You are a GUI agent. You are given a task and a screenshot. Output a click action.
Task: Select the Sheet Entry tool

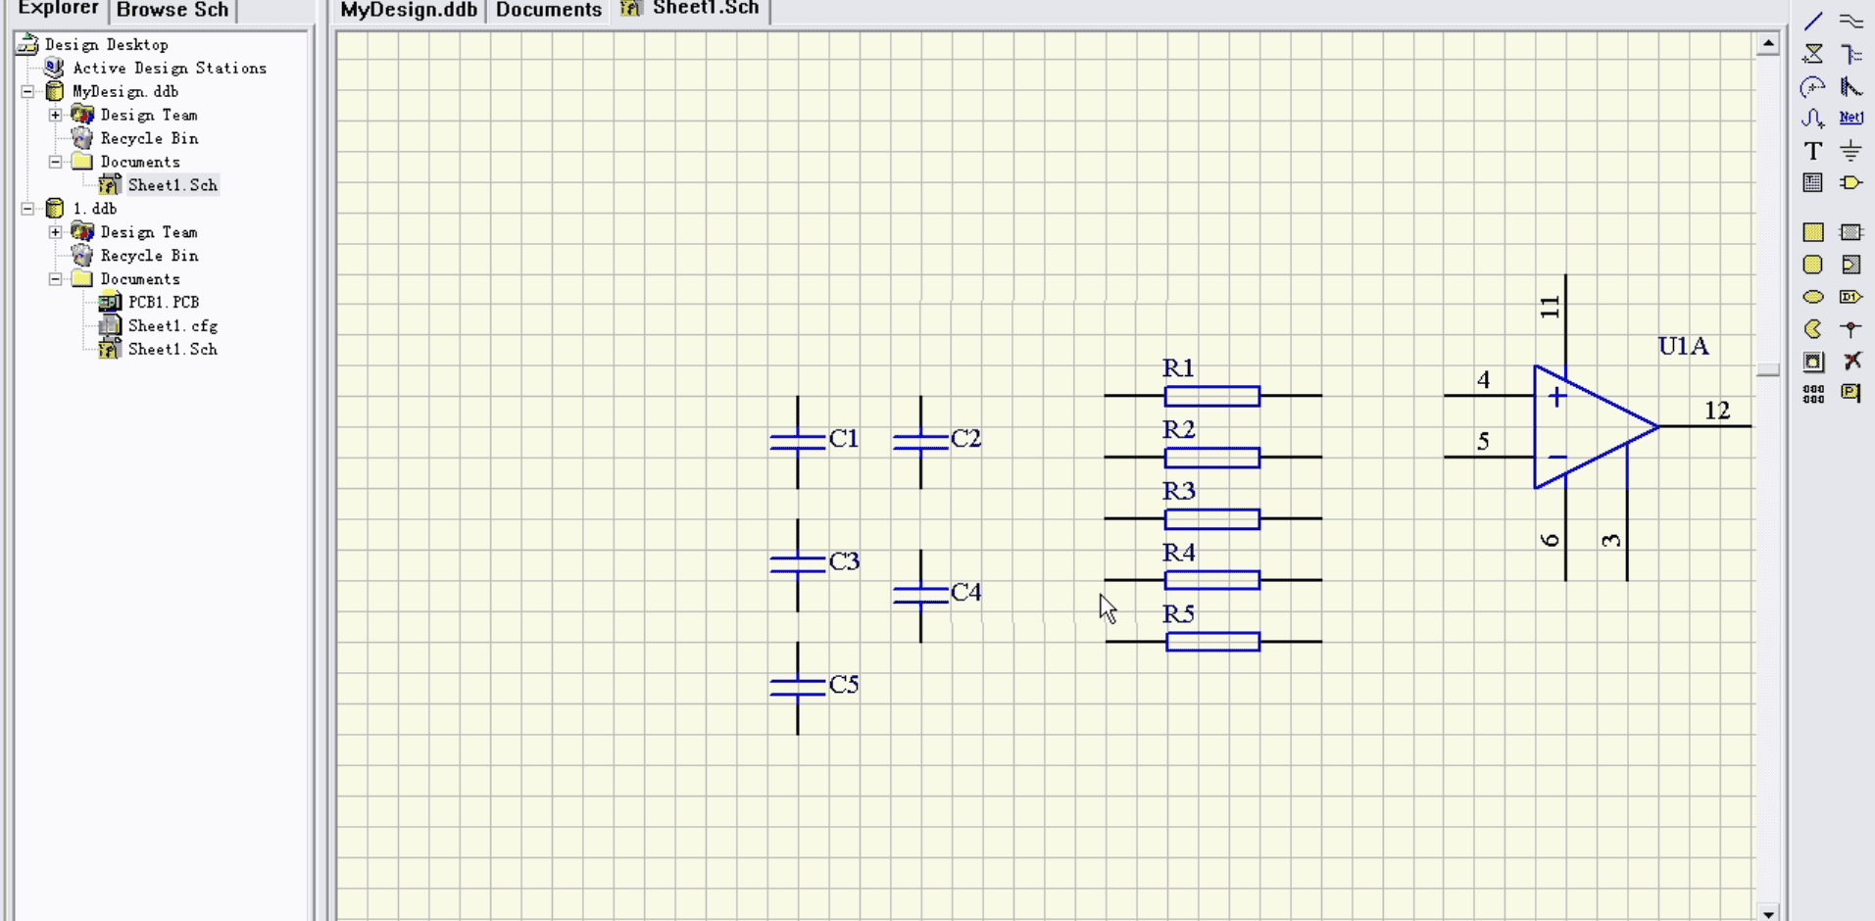click(1850, 265)
